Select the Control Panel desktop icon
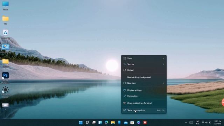This screenshot has width=224, height=126. (x=6, y=48)
